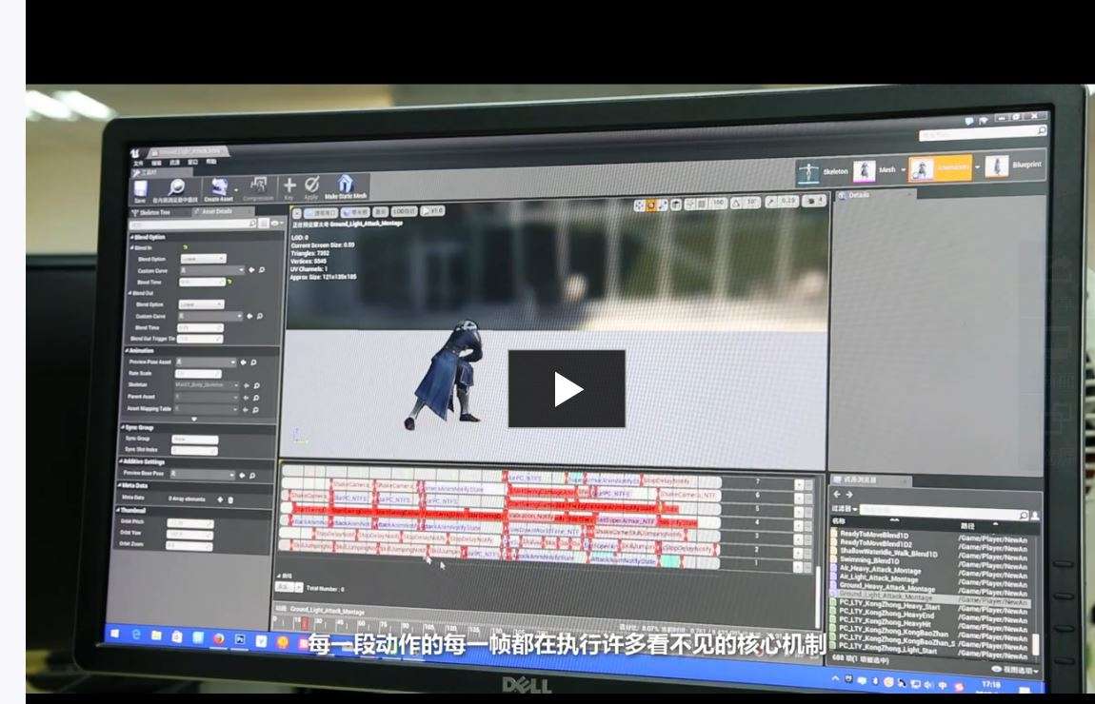Select PC_LTY_KongZhong_HeavyEnd in asset list
Screen dimensions: 1095x704
pyautogui.click(x=886, y=615)
